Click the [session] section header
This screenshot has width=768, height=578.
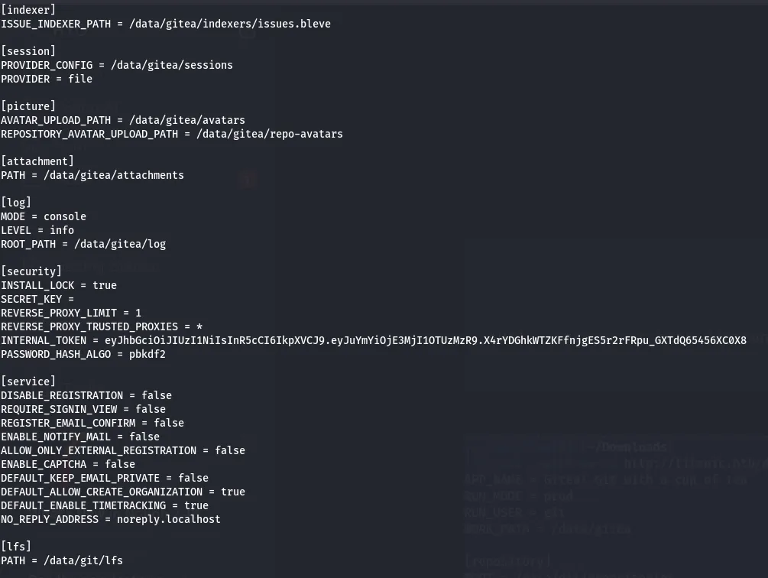(x=28, y=51)
